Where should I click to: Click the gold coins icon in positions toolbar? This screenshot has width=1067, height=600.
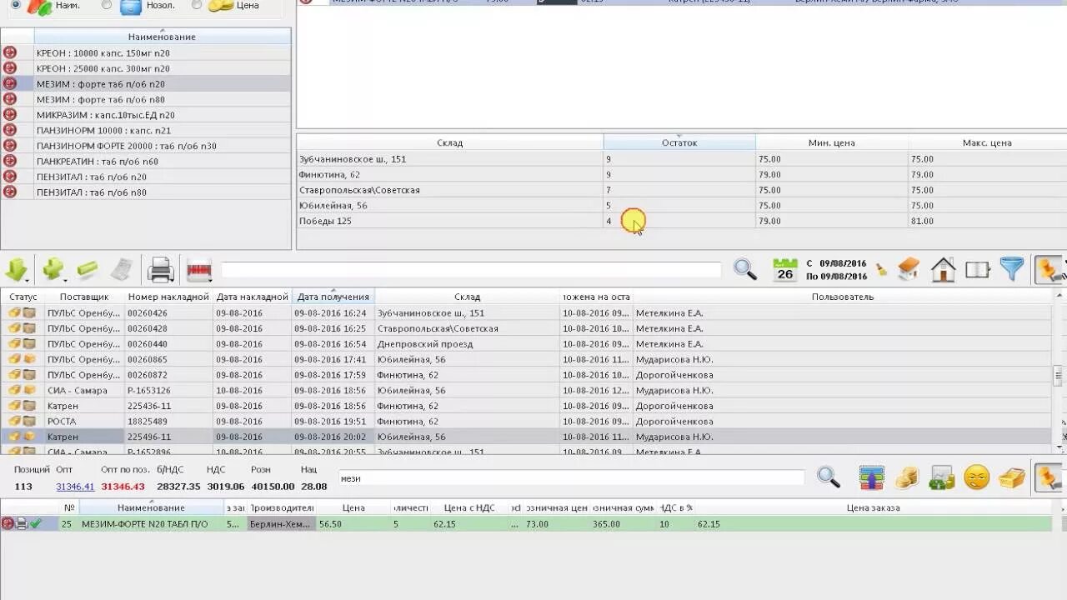(x=906, y=477)
